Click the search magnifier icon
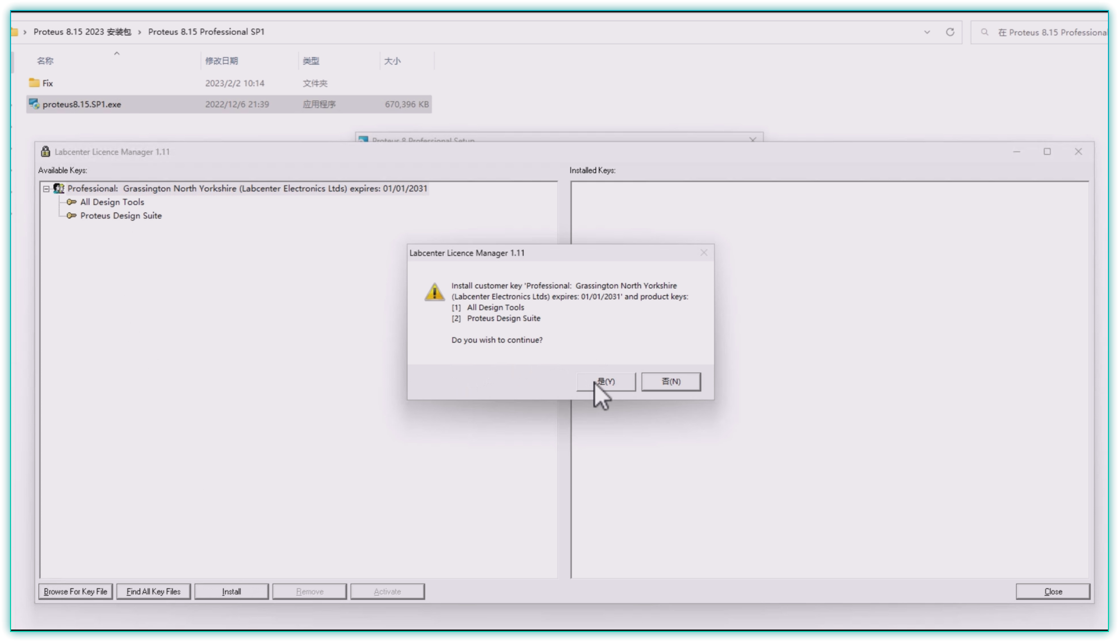1119x642 pixels. (985, 32)
